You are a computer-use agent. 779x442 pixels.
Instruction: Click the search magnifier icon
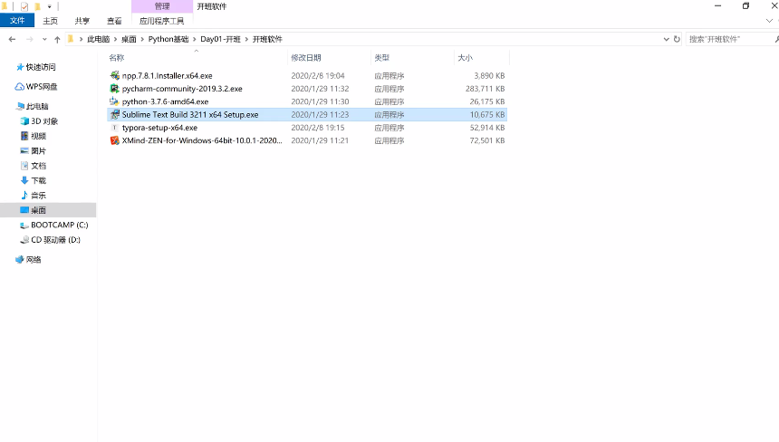tap(776, 39)
